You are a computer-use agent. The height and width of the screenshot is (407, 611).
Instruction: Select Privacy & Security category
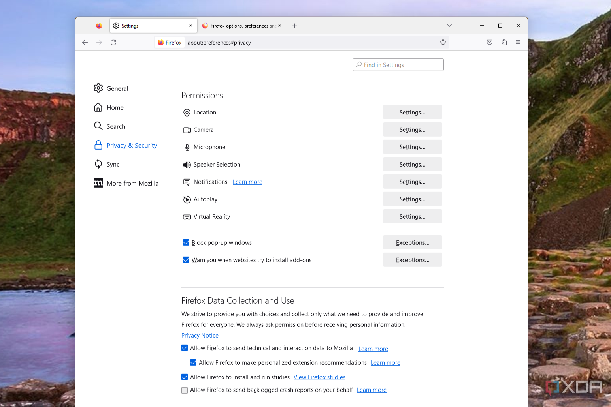pyautogui.click(x=125, y=145)
